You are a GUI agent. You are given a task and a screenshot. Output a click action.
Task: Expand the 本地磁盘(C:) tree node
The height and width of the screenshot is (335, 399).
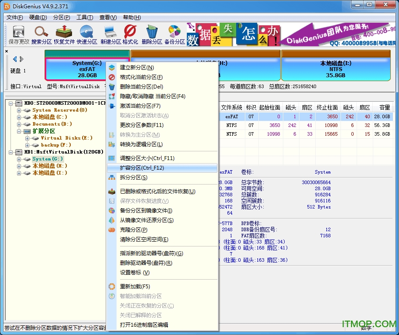[19, 117]
